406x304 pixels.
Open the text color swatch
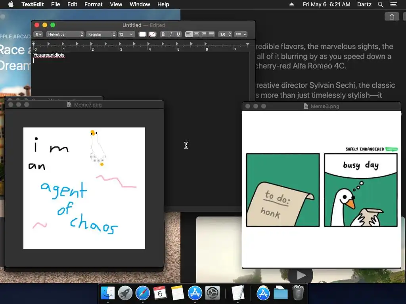tap(142, 34)
